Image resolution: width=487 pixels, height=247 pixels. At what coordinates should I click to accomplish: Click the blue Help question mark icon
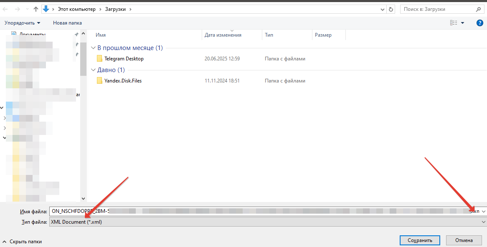[x=479, y=23]
